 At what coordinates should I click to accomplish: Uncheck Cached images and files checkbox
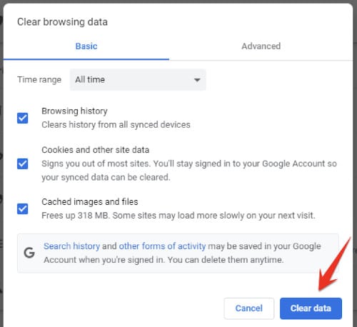[x=23, y=208]
